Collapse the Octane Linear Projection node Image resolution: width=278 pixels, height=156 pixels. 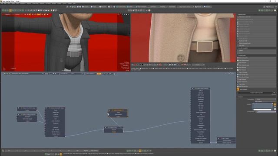tap(18, 114)
